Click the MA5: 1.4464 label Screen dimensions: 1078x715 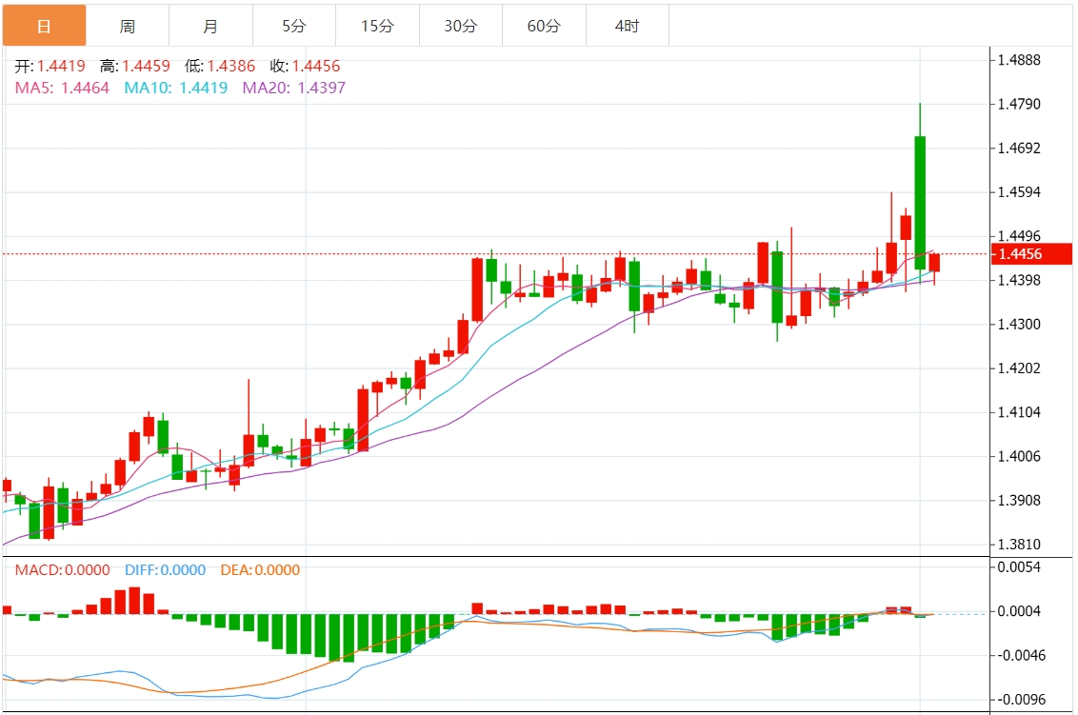tap(62, 88)
